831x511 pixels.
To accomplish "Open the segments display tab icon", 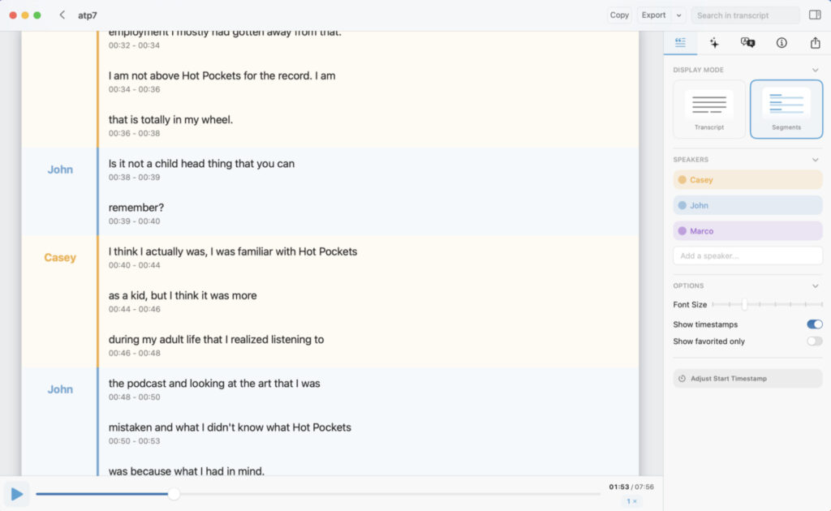I will tap(681, 42).
